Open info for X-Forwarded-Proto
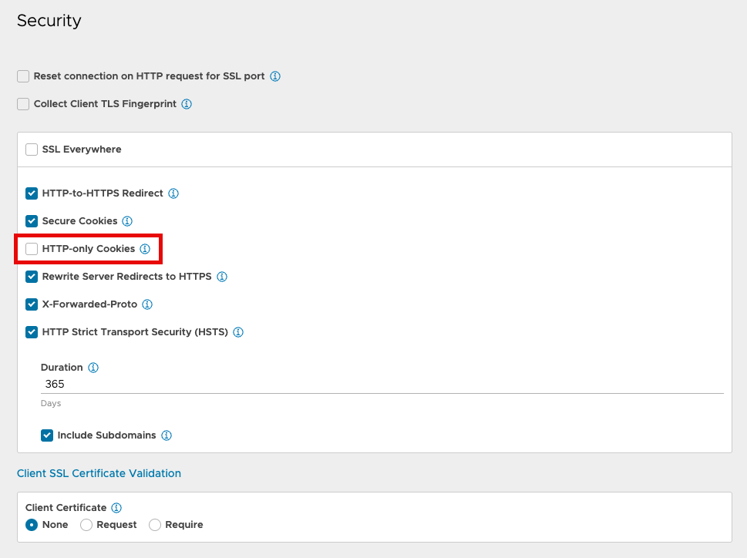The image size is (747, 558). pyautogui.click(x=146, y=304)
